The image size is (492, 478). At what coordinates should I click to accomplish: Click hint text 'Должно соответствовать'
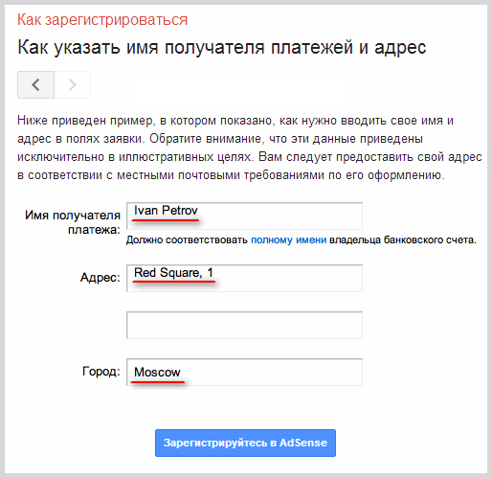187,239
